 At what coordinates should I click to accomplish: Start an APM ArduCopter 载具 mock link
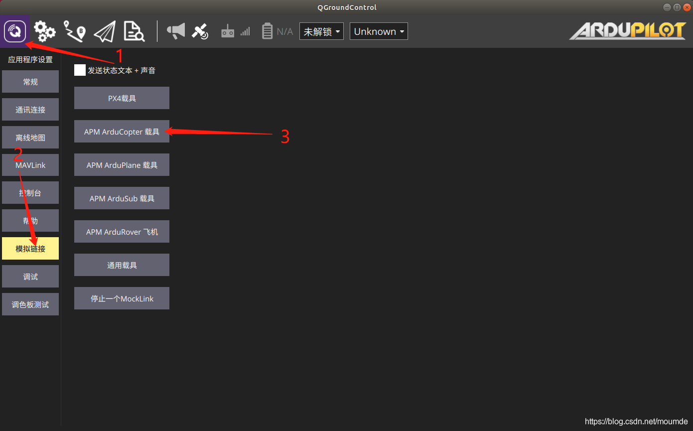[x=122, y=132]
